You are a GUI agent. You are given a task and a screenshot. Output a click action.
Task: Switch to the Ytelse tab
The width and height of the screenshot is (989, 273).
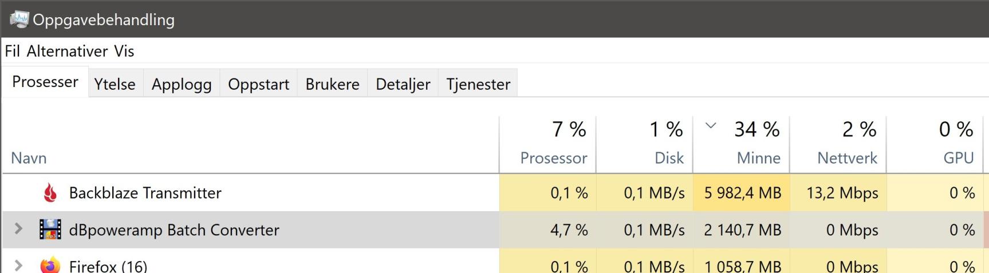(115, 84)
